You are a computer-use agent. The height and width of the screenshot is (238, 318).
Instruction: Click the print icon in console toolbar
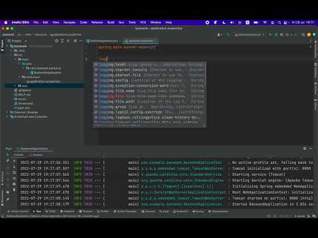[14, 184]
